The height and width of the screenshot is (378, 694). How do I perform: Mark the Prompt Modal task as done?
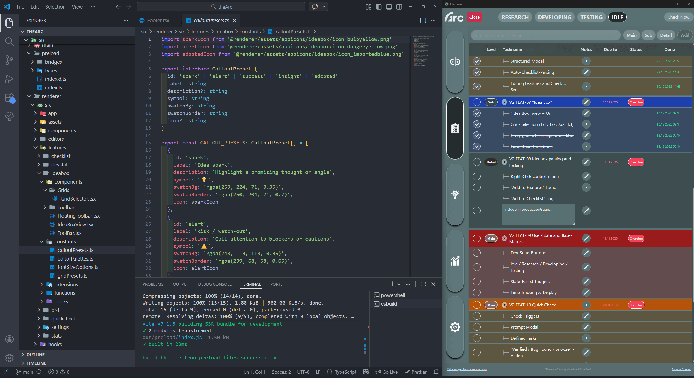pyautogui.click(x=477, y=327)
